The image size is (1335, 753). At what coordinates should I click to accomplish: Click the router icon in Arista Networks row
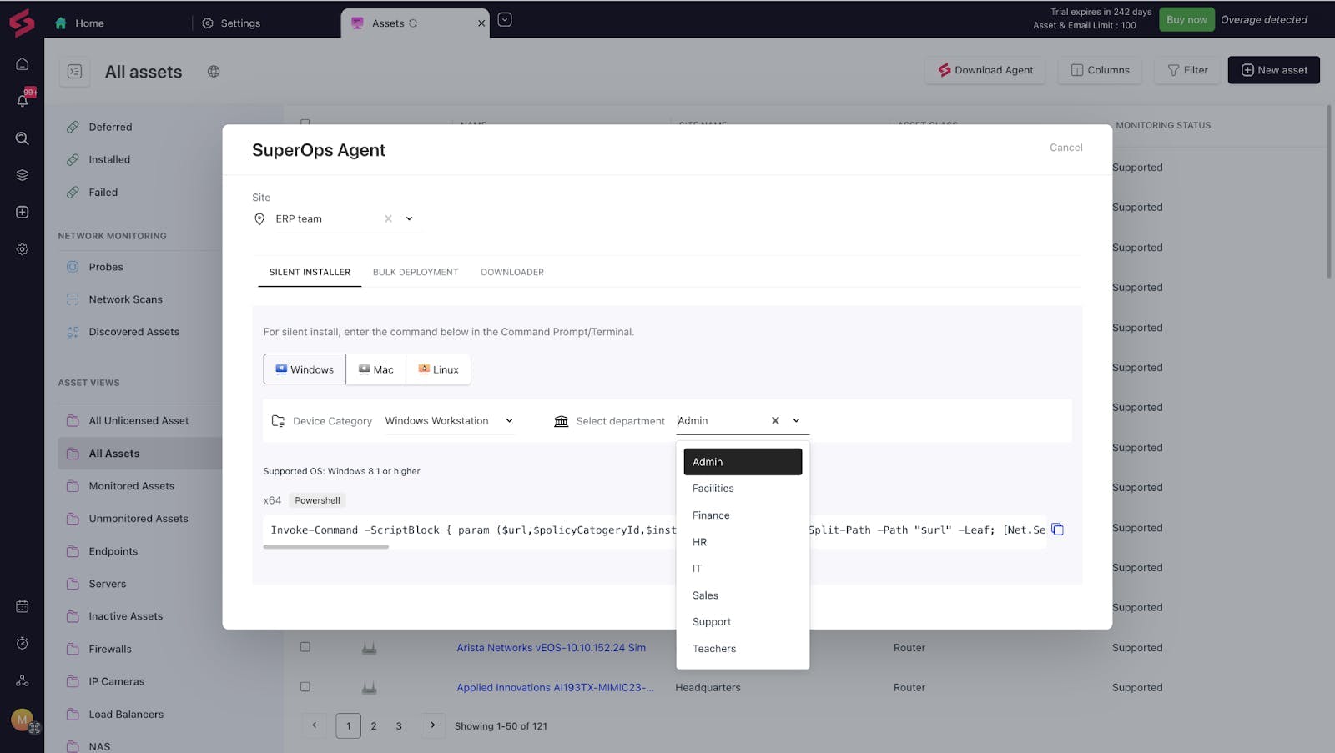(x=370, y=648)
